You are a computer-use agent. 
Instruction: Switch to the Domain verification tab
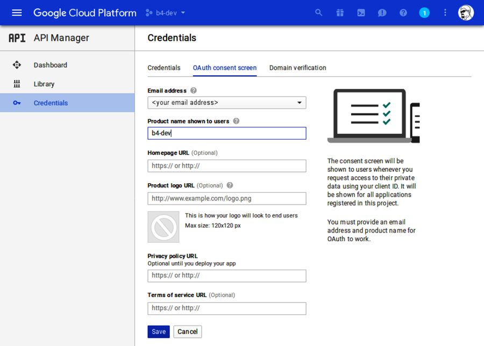[297, 68]
